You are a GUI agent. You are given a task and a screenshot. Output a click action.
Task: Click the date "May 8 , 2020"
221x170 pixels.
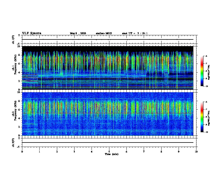pos(78,33)
